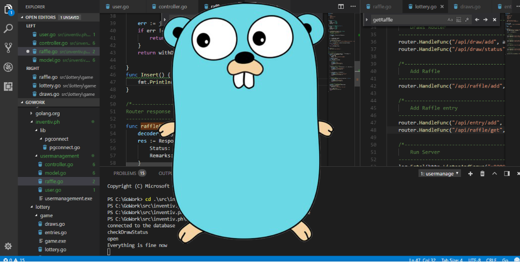The width and height of the screenshot is (520, 263).
Task: Toggle Match Case in find widget
Action: [450, 20]
